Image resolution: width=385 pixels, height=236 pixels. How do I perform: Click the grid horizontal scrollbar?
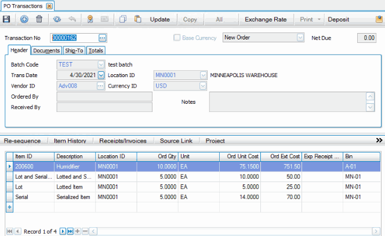click(232, 231)
